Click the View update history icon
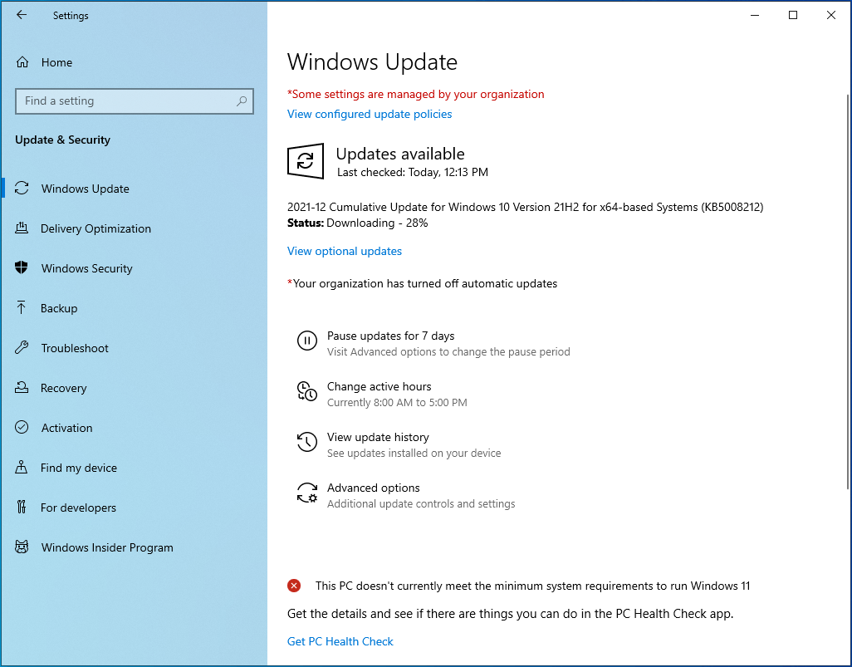The height and width of the screenshot is (667, 852). coord(307,442)
